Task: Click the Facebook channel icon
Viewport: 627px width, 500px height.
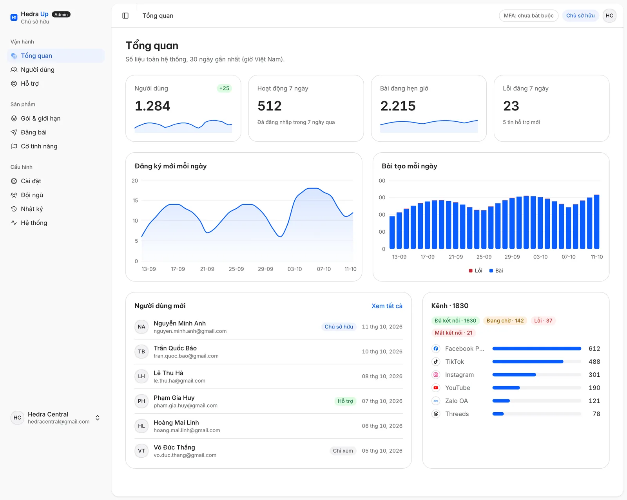Action: click(436, 348)
